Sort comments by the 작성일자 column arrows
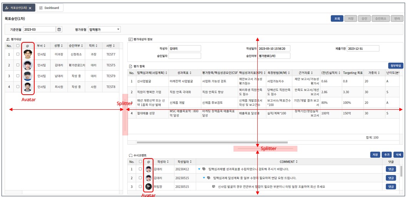The image size is (407, 197). pyautogui.click(x=193, y=162)
